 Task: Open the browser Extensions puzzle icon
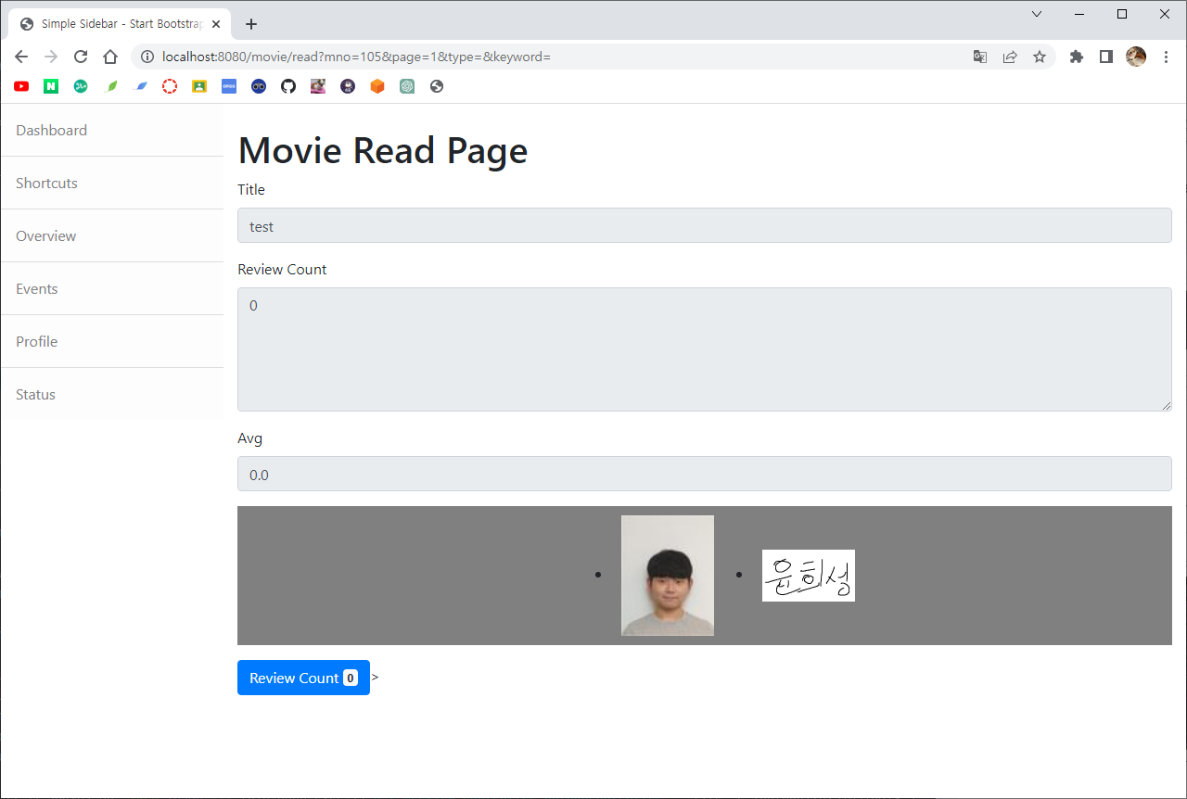coord(1077,57)
